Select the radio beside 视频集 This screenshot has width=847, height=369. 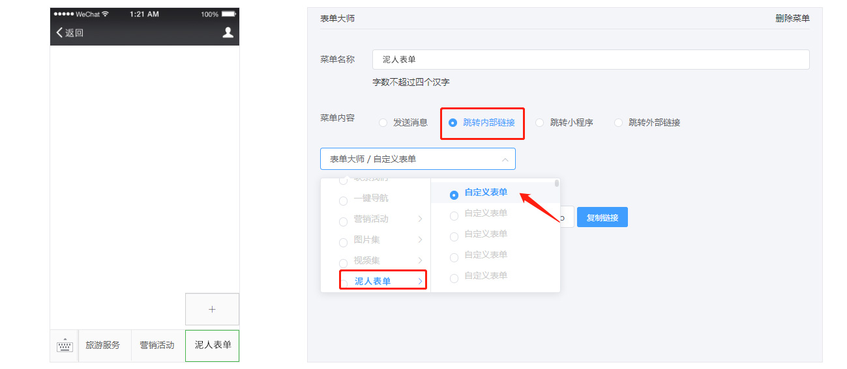343,262
